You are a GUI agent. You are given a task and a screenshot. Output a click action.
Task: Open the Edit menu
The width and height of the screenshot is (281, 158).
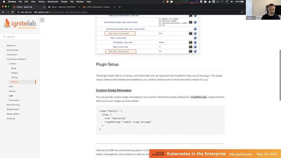[26, 2]
